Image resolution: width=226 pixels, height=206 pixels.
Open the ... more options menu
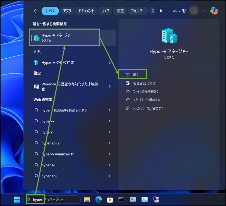204,11
